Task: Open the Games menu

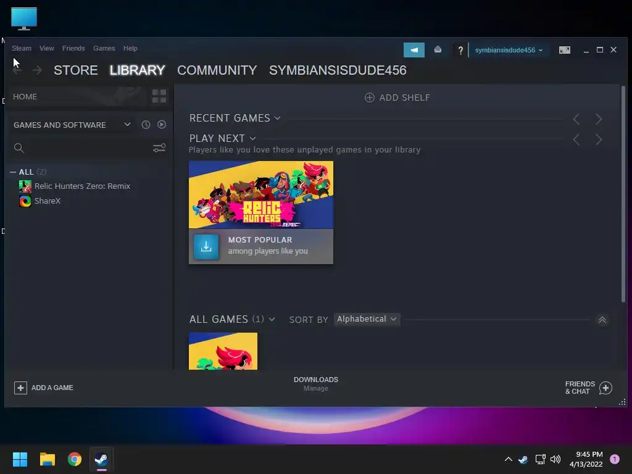Action: tap(104, 48)
